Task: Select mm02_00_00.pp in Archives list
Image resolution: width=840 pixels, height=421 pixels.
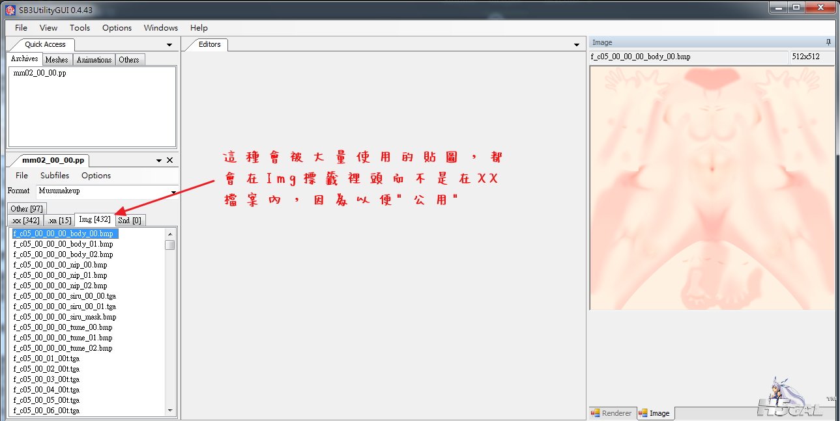Action: coord(39,73)
